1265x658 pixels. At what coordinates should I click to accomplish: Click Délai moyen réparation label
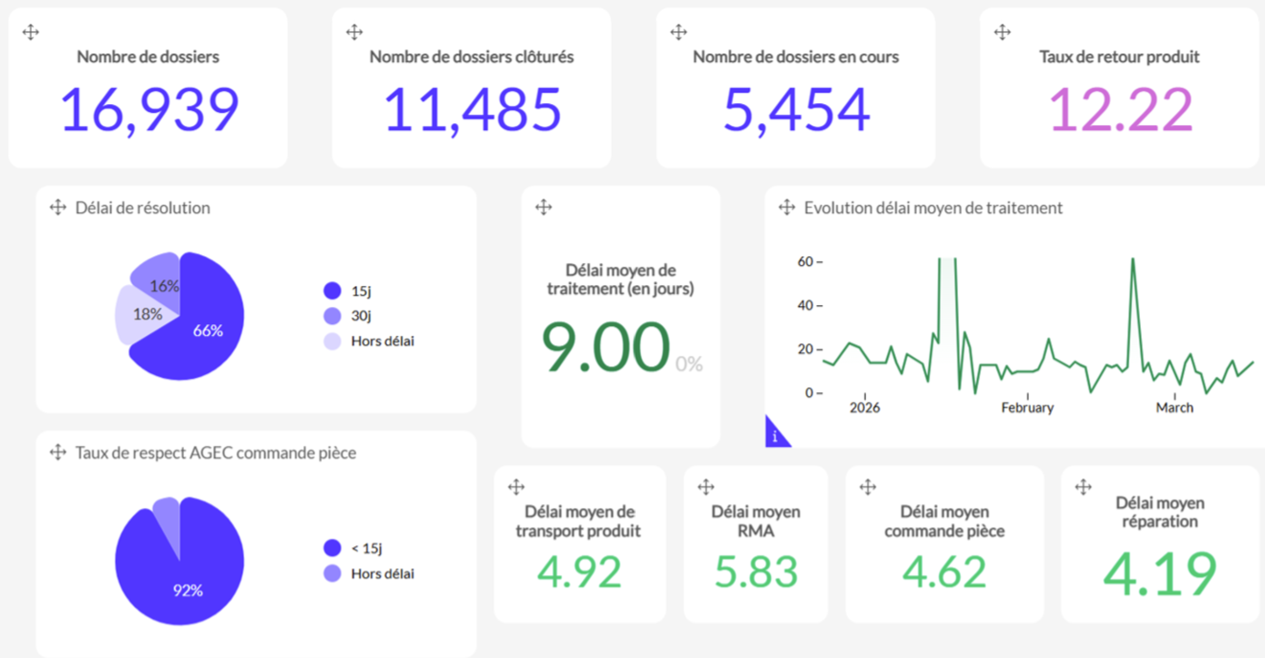point(1160,512)
